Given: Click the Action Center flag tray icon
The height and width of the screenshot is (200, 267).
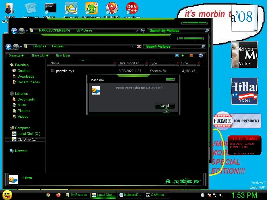Looking at the screenshot, I should [x=209, y=195].
